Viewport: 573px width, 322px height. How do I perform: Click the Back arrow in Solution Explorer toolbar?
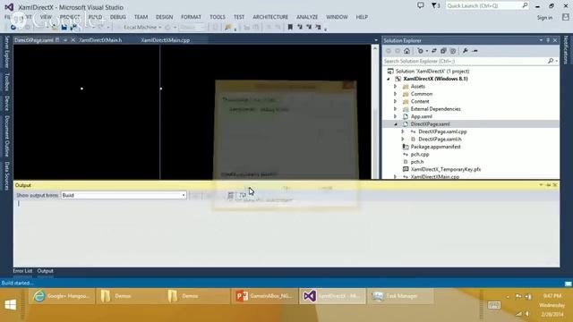click(389, 51)
